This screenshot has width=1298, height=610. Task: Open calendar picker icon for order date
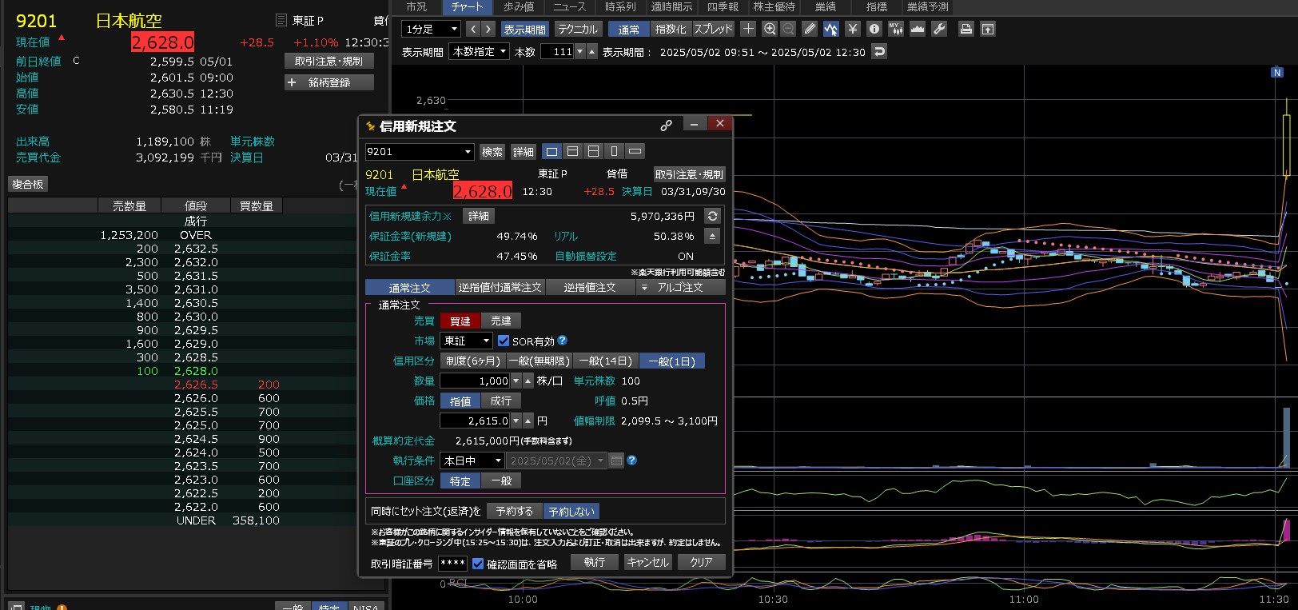pos(615,460)
